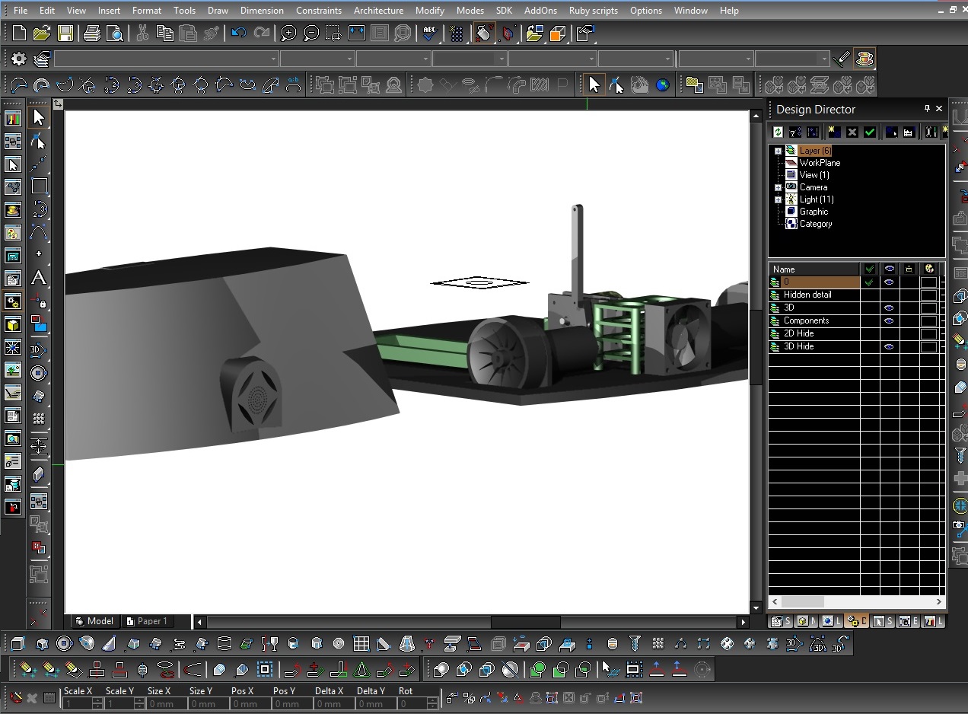This screenshot has height=714, width=968.
Task: Expand the Layer (6) tree node
Action: 778,151
